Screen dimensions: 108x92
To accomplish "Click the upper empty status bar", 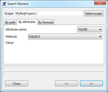I will point(54,68).
